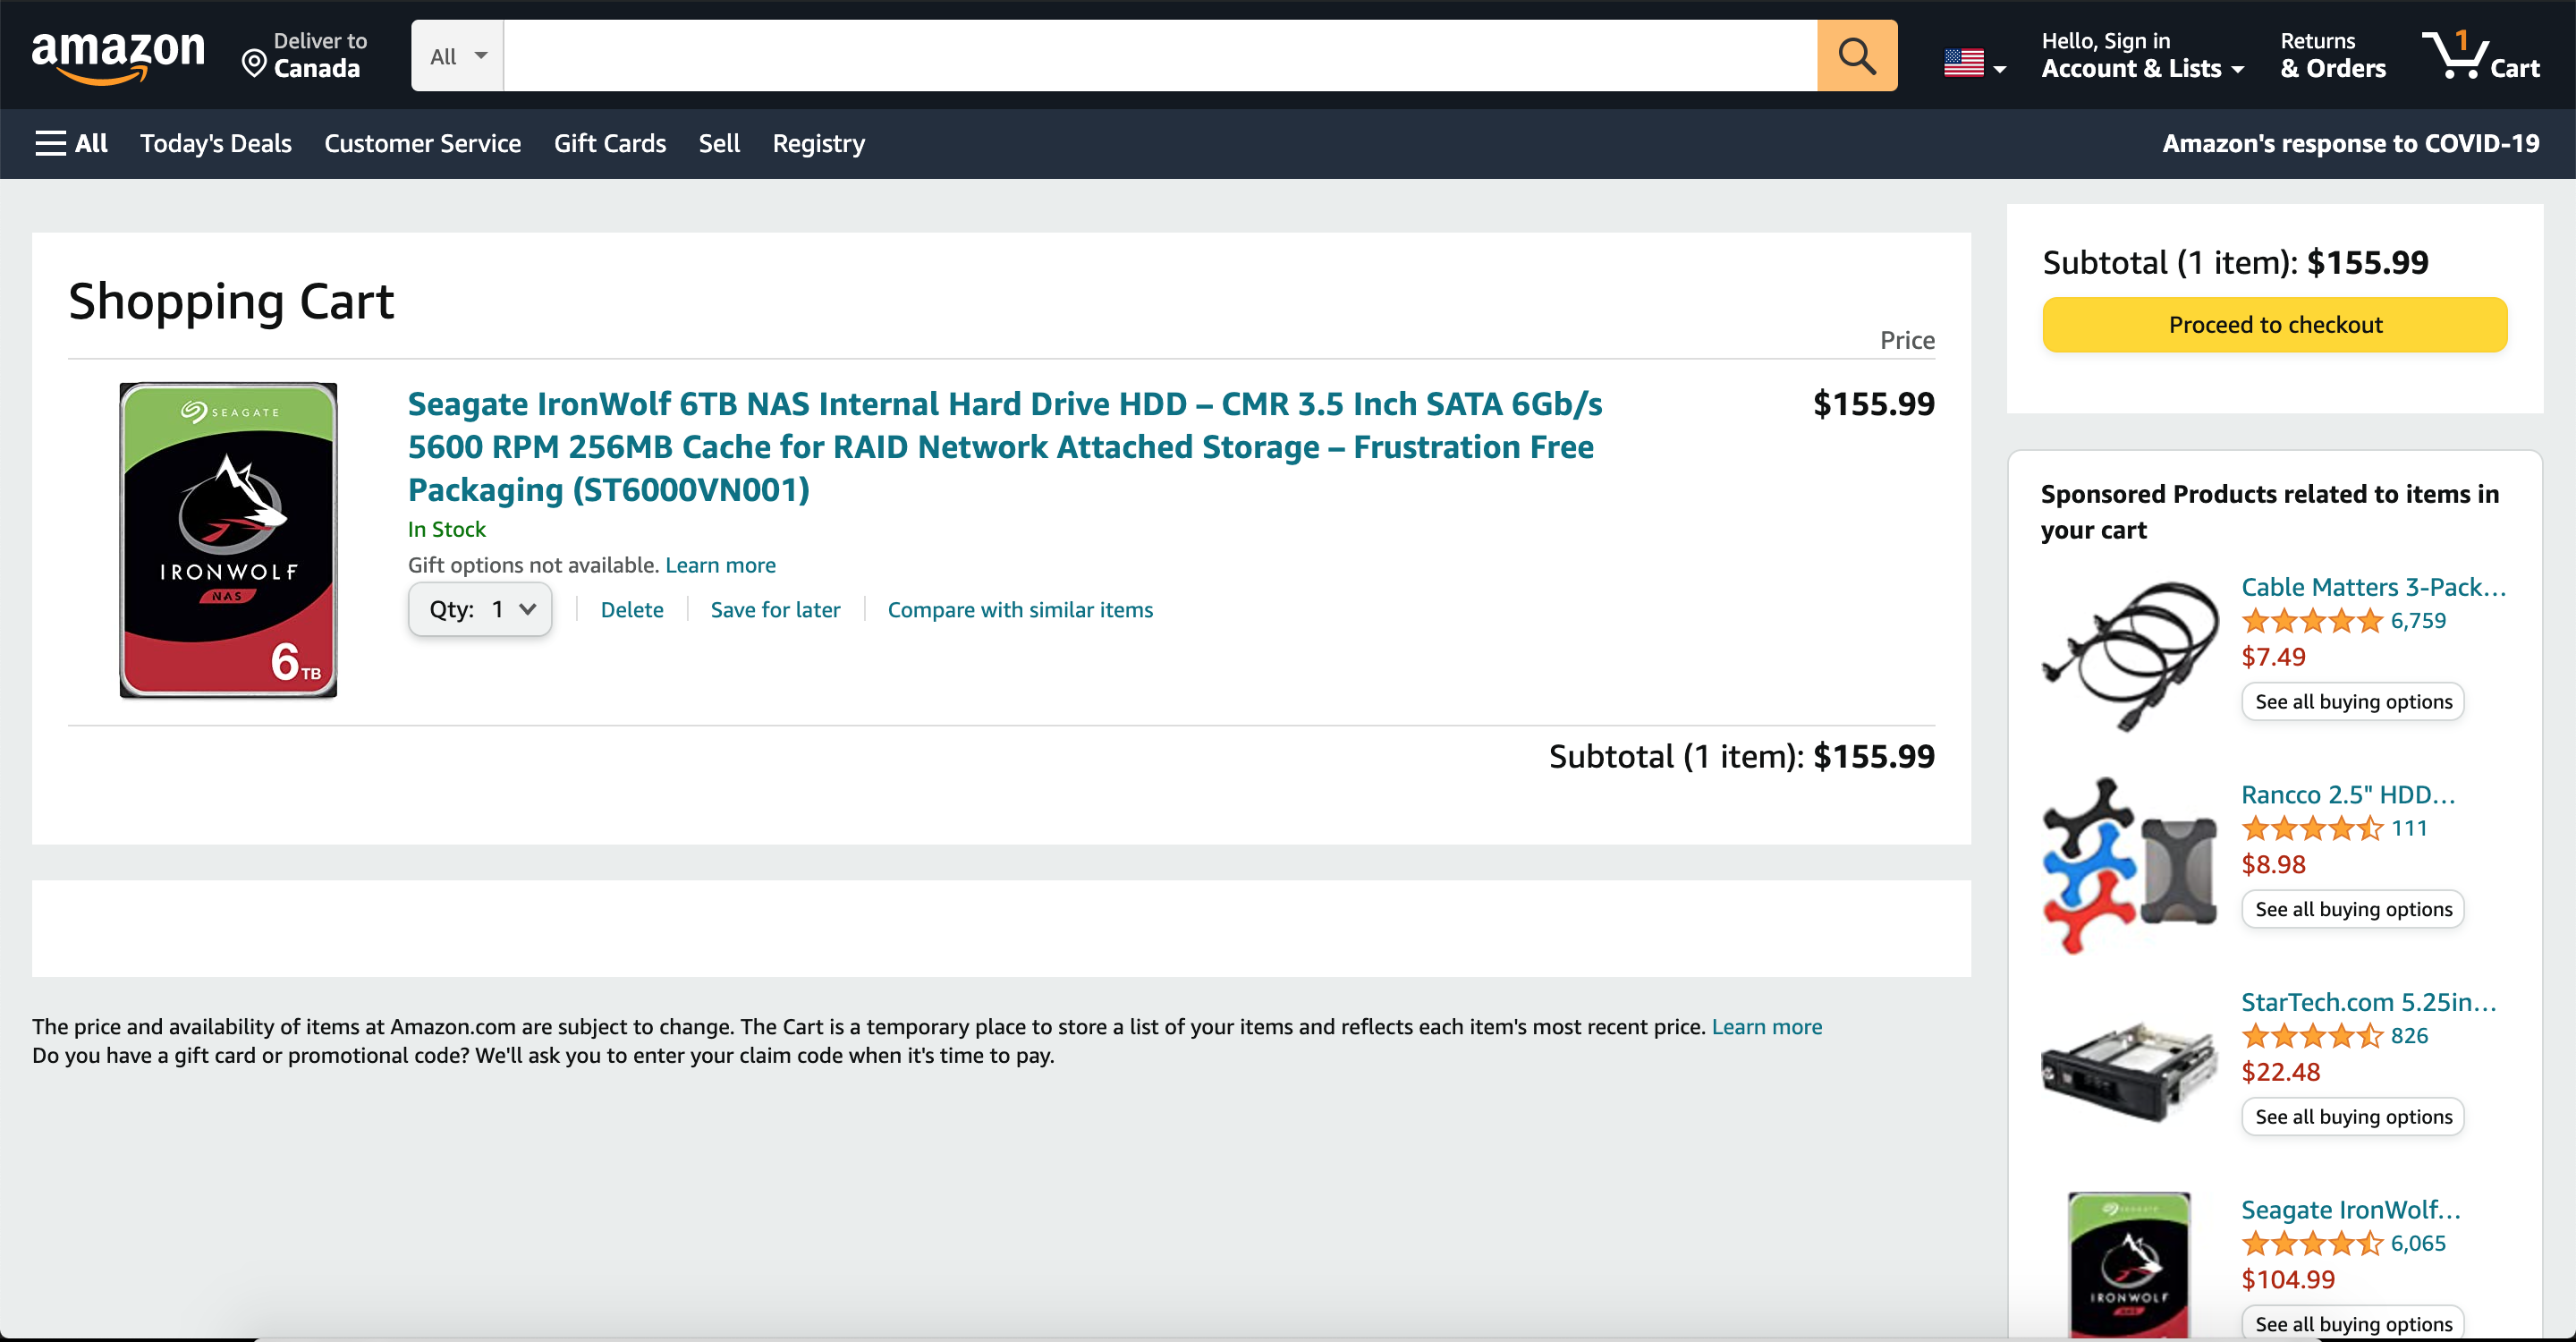The width and height of the screenshot is (2576, 1342).
Task: Click the Deliver to Canada location pin
Action: coord(255,64)
